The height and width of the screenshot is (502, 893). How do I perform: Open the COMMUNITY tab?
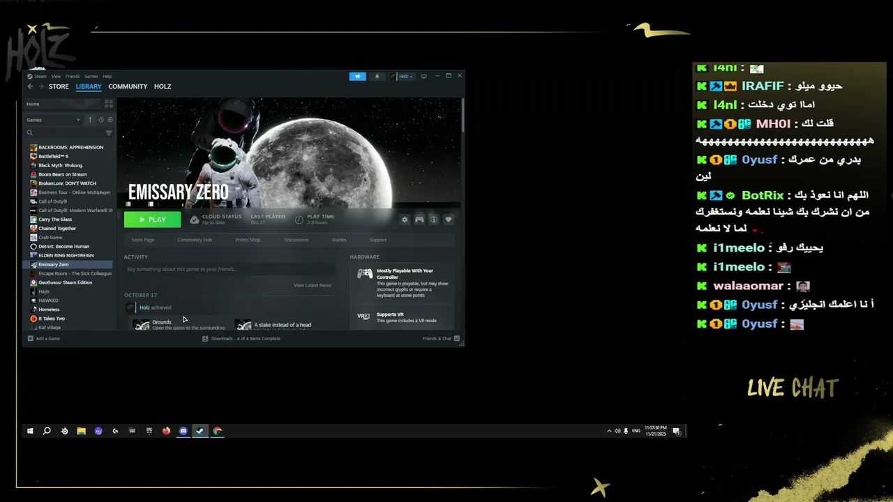(x=128, y=86)
